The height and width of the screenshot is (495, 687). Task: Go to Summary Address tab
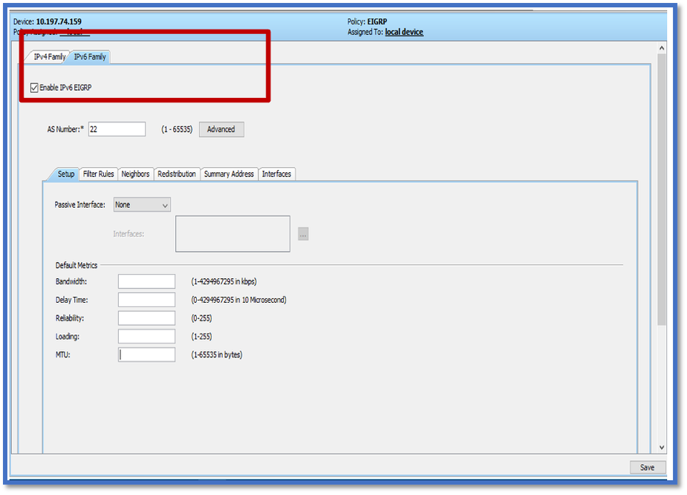point(229,174)
